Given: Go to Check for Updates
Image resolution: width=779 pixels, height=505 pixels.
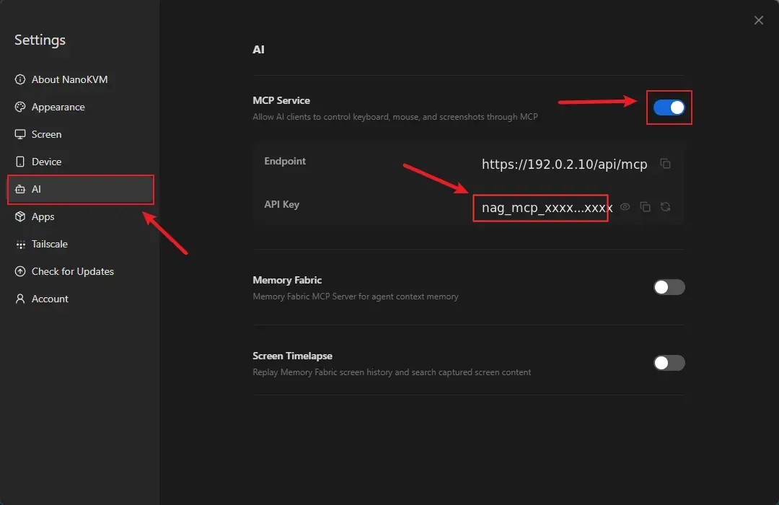Looking at the screenshot, I should point(81,271).
